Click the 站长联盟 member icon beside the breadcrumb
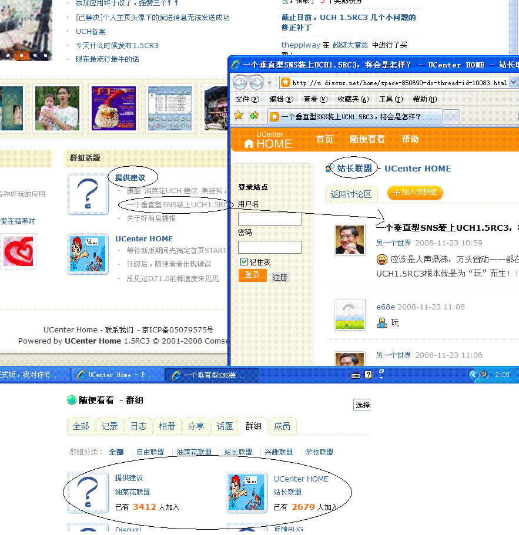 [329, 168]
